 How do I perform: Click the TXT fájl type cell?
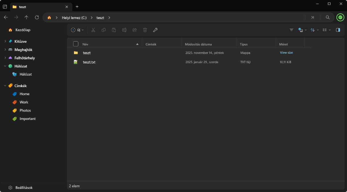pos(246,62)
